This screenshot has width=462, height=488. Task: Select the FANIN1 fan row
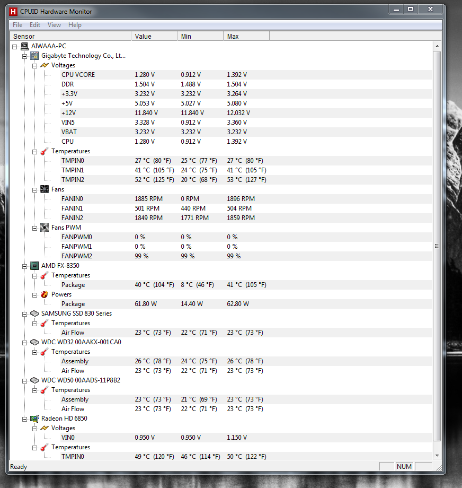pyautogui.click(x=246, y=208)
